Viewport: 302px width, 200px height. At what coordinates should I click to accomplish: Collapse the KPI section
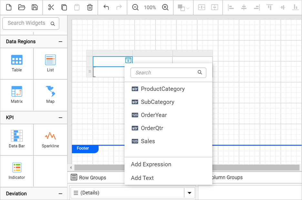click(60, 118)
